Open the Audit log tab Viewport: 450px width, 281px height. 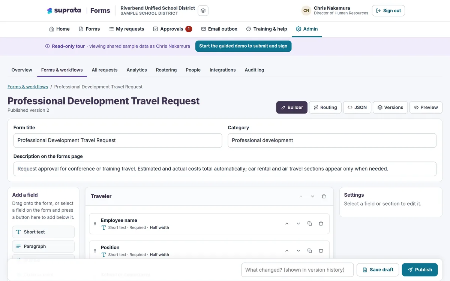point(254,70)
